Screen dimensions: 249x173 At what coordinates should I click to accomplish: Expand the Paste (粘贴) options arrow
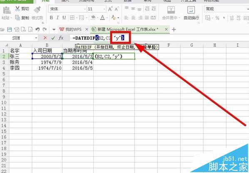click(11, 18)
